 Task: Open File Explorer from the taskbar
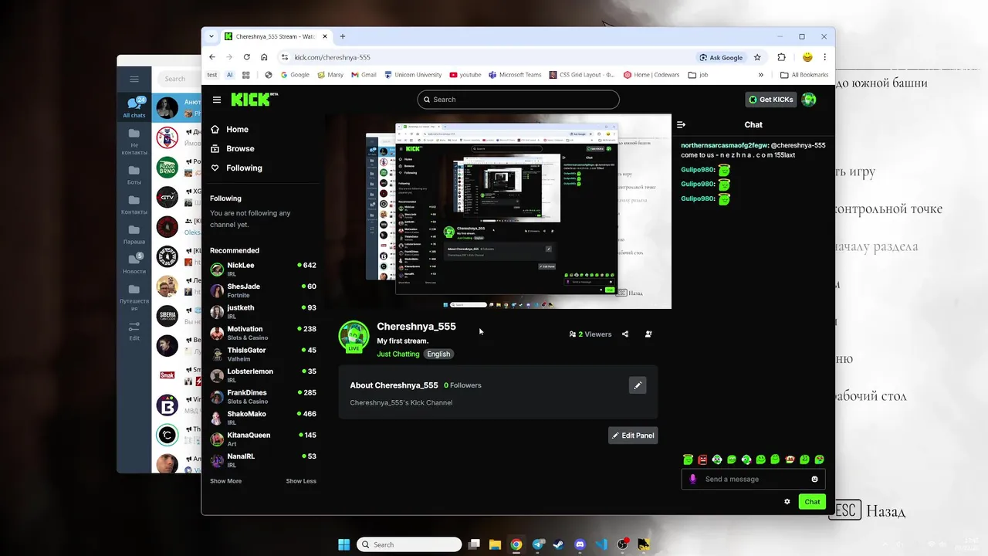pyautogui.click(x=496, y=544)
